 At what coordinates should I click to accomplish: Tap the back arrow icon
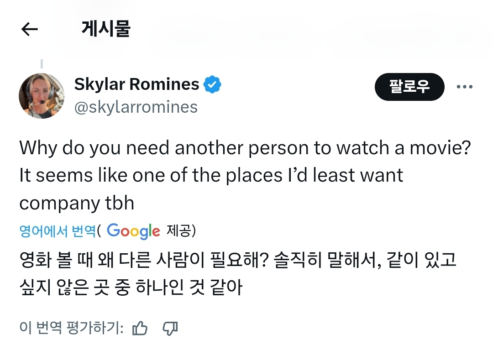point(30,30)
